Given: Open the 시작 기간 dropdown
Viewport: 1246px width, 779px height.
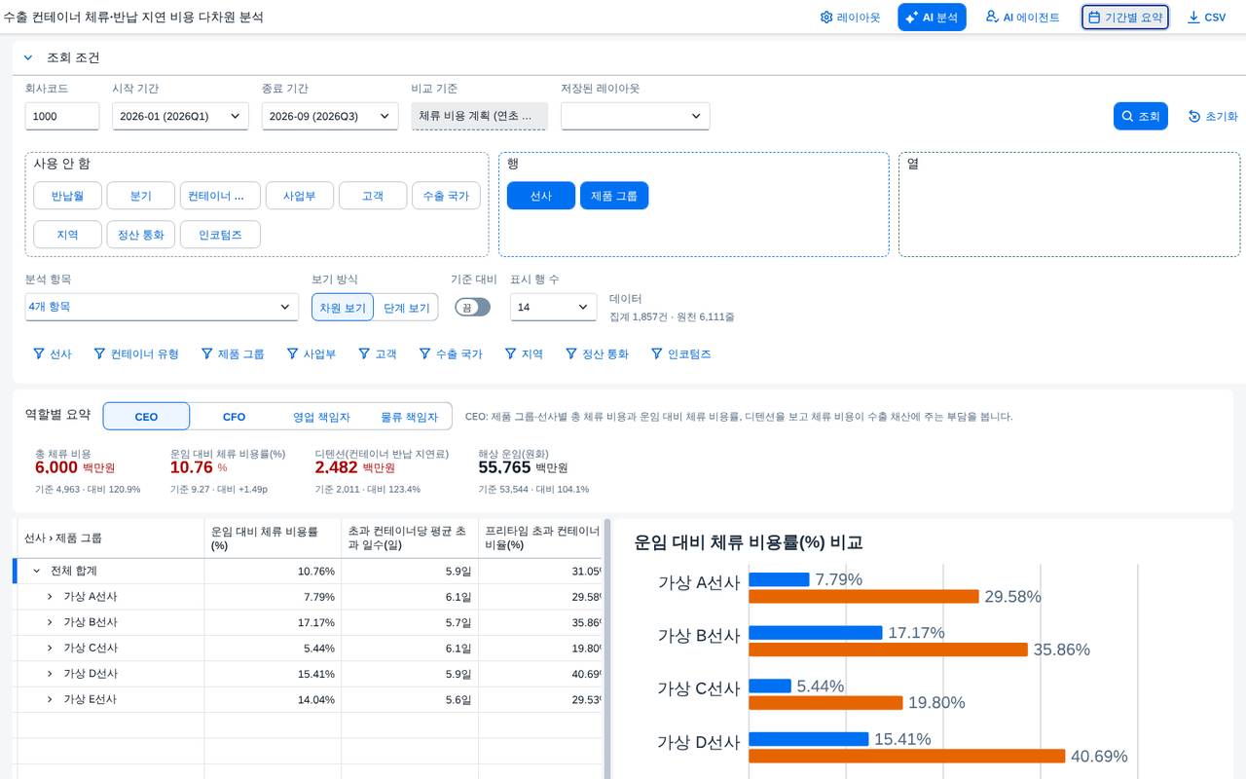Looking at the screenshot, I should click(180, 116).
